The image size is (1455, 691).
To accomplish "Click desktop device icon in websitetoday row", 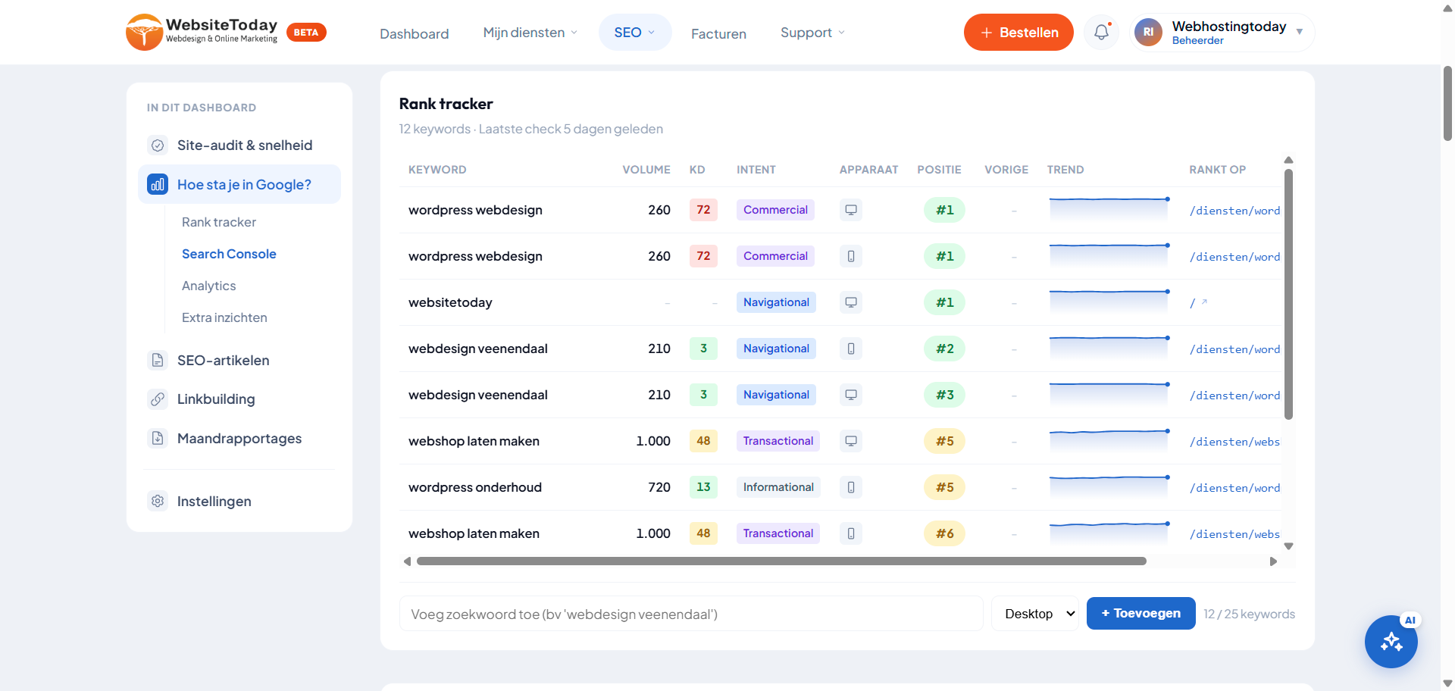I will click(851, 302).
